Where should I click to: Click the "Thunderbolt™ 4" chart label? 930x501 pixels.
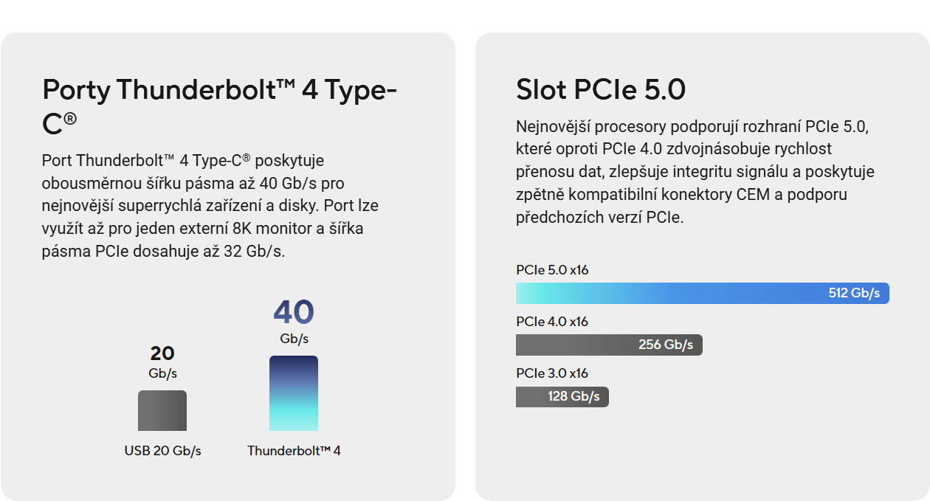[x=294, y=451]
